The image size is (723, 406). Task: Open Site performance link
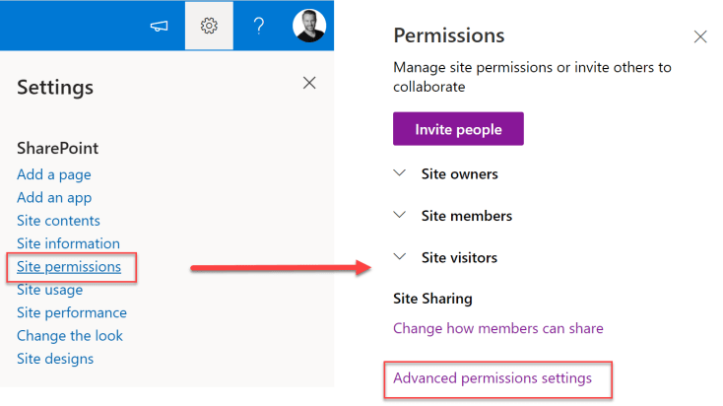tap(71, 312)
